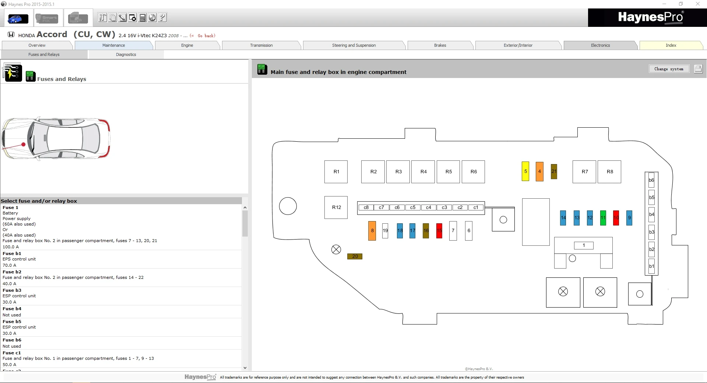Screen dimensions: 707x383
Task: Click the Haynes Pro title bar app icon
Action: coord(4,4)
